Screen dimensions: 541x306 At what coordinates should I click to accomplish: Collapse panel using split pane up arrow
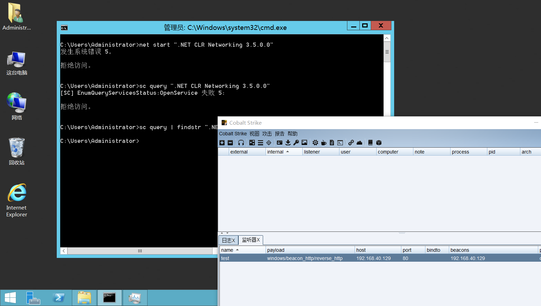[x=222, y=233]
